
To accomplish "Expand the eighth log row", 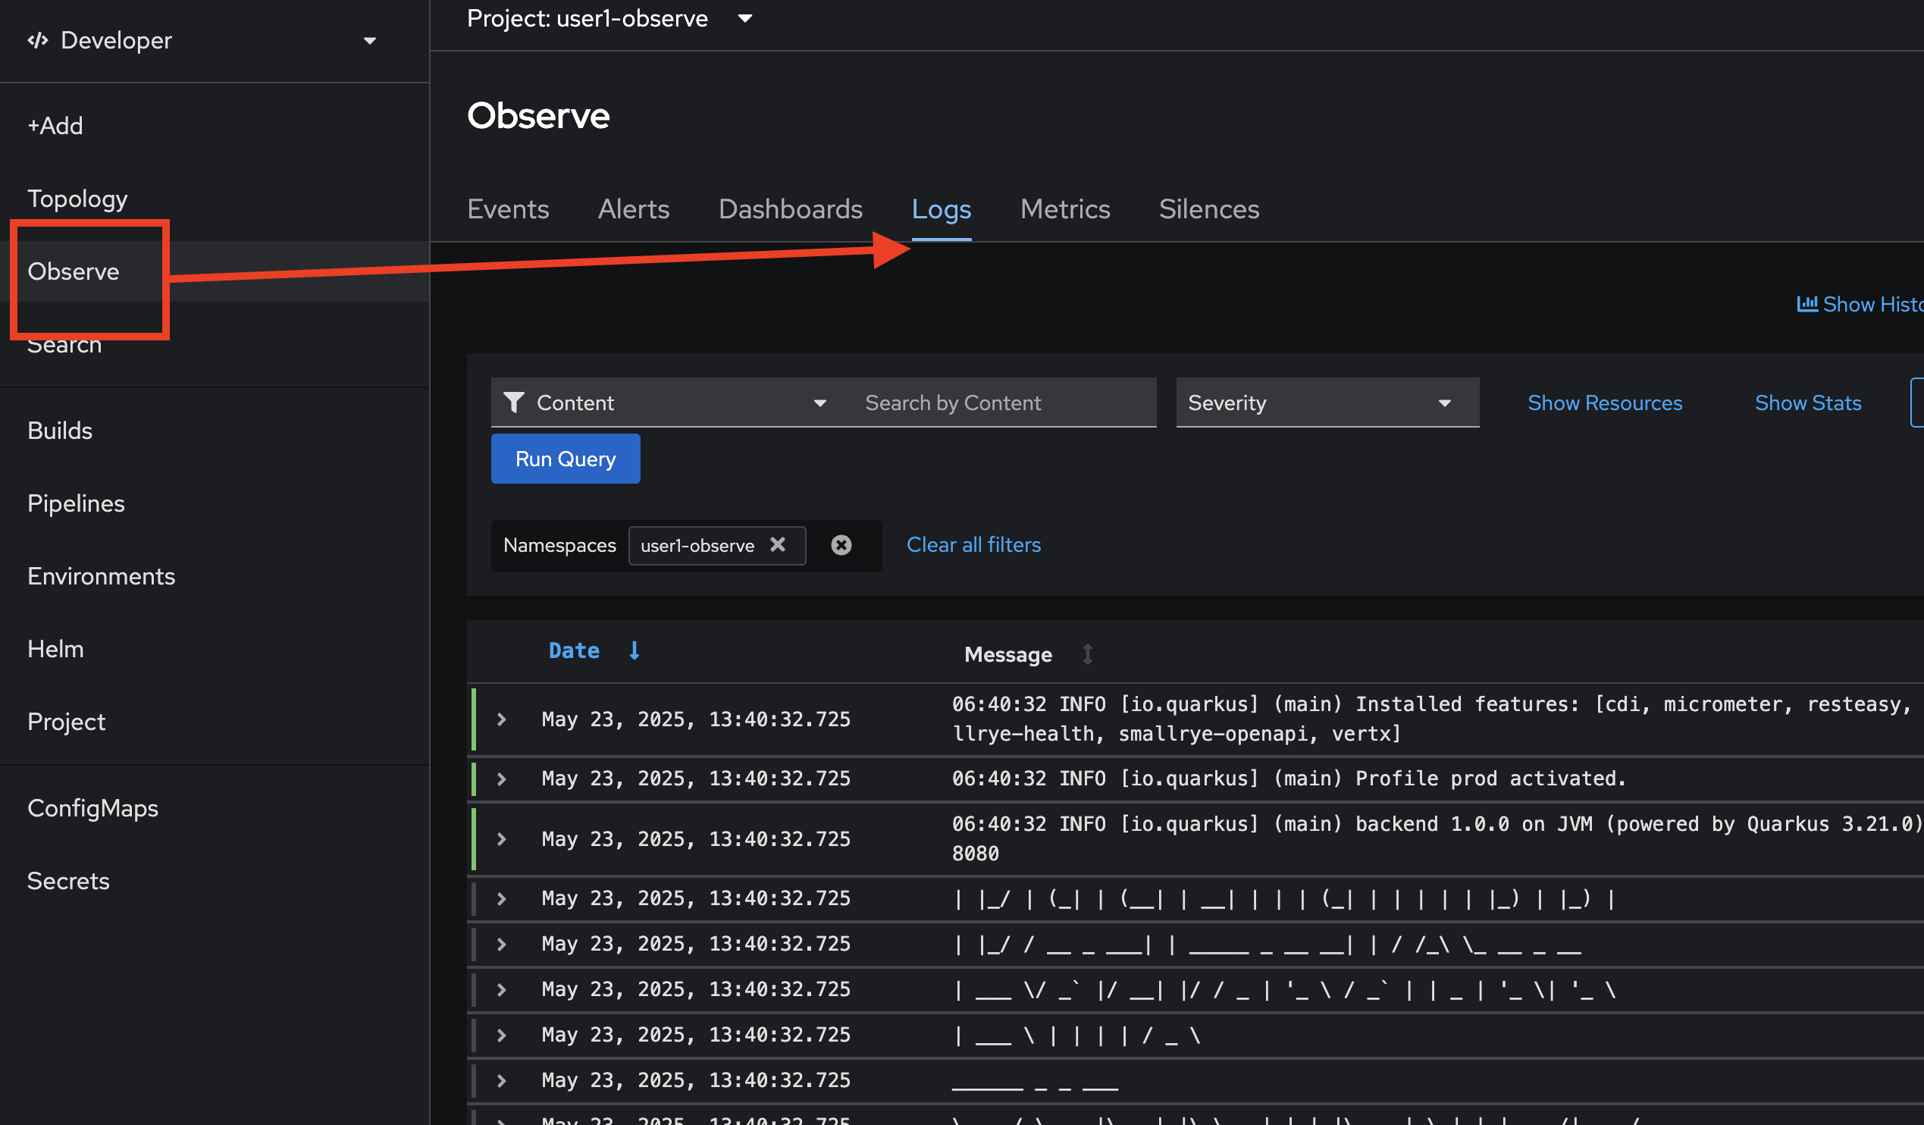I will pos(502,1081).
